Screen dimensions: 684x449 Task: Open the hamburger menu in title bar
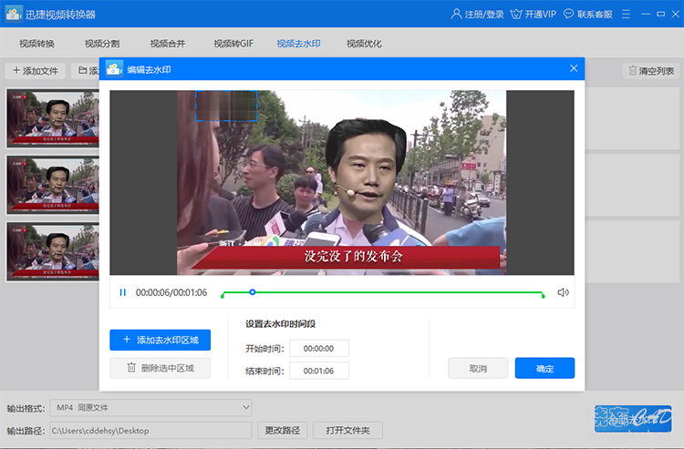point(626,14)
